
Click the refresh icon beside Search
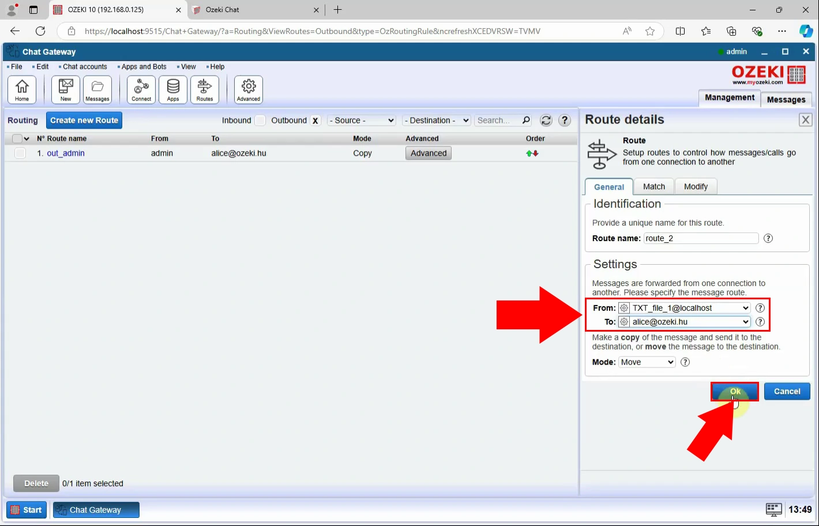546,121
